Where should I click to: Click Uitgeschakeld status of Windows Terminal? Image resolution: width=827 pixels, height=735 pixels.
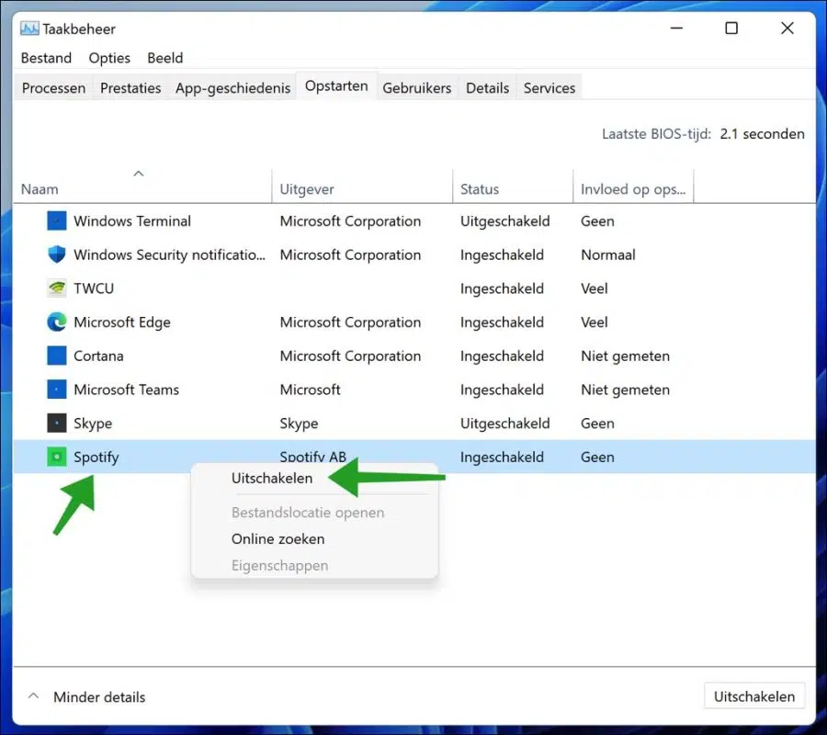pyautogui.click(x=504, y=220)
